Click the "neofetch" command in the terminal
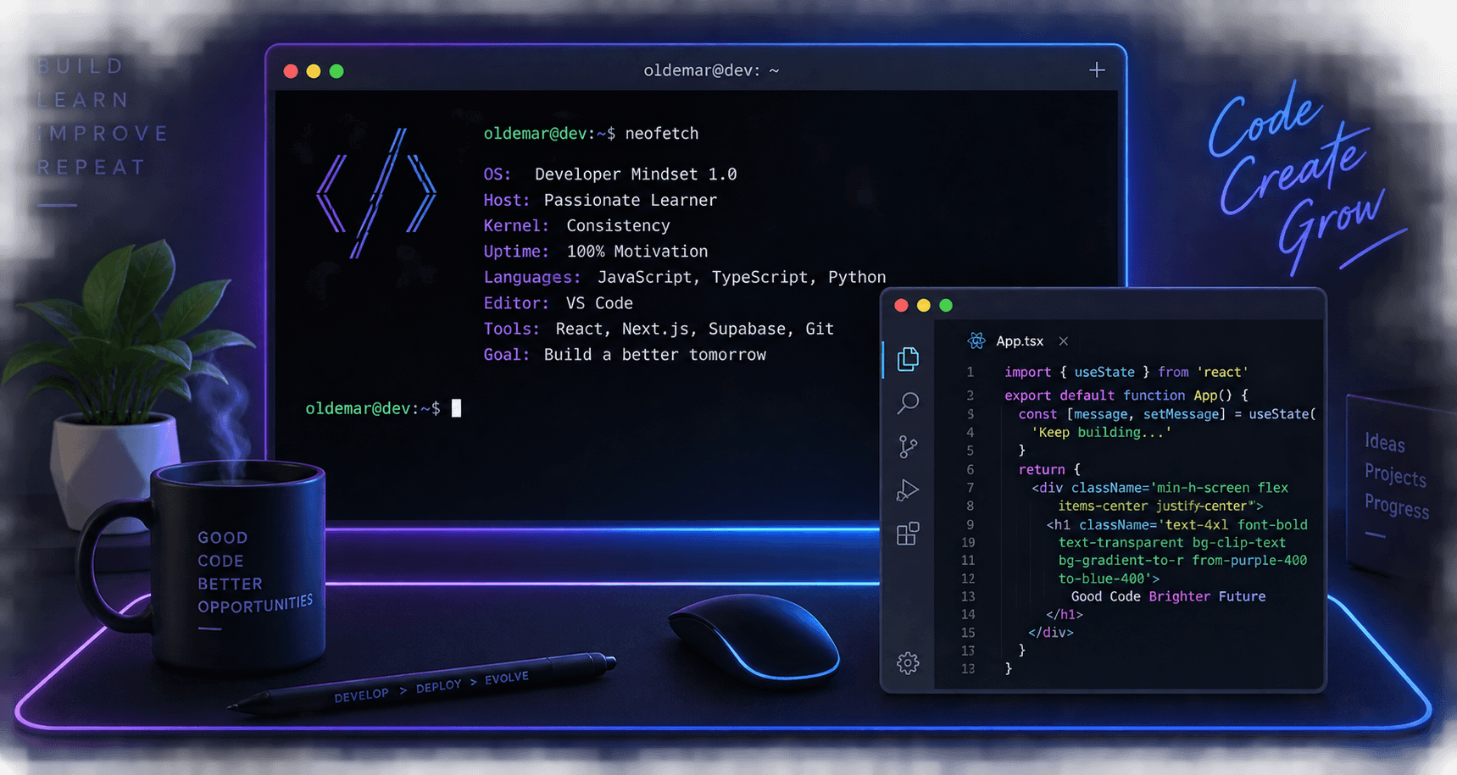Screen dimensions: 1457x775 (x=662, y=133)
